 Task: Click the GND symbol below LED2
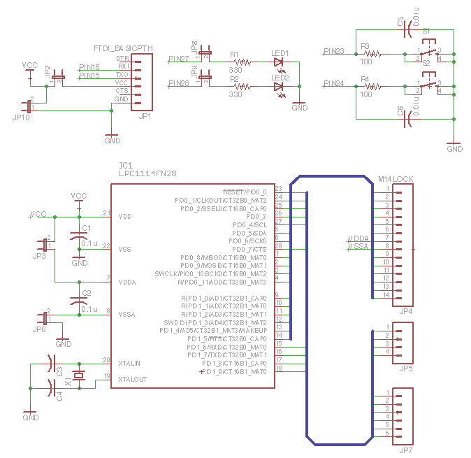point(300,105)
